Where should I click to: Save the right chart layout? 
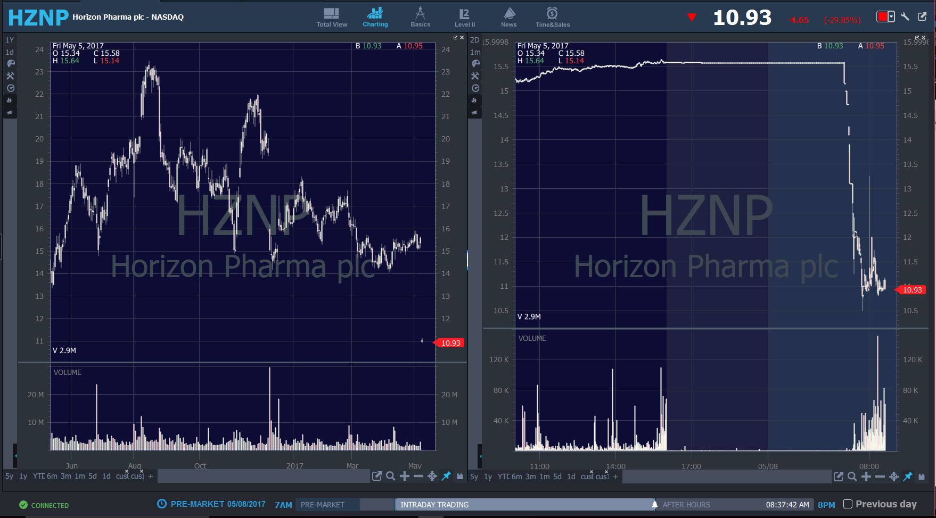[922, 477]
